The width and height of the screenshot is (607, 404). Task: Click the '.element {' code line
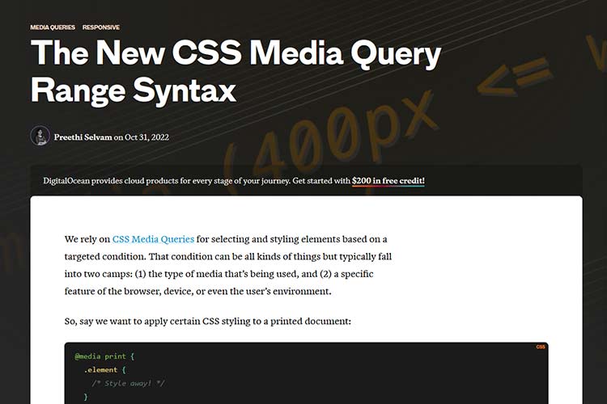105,369
